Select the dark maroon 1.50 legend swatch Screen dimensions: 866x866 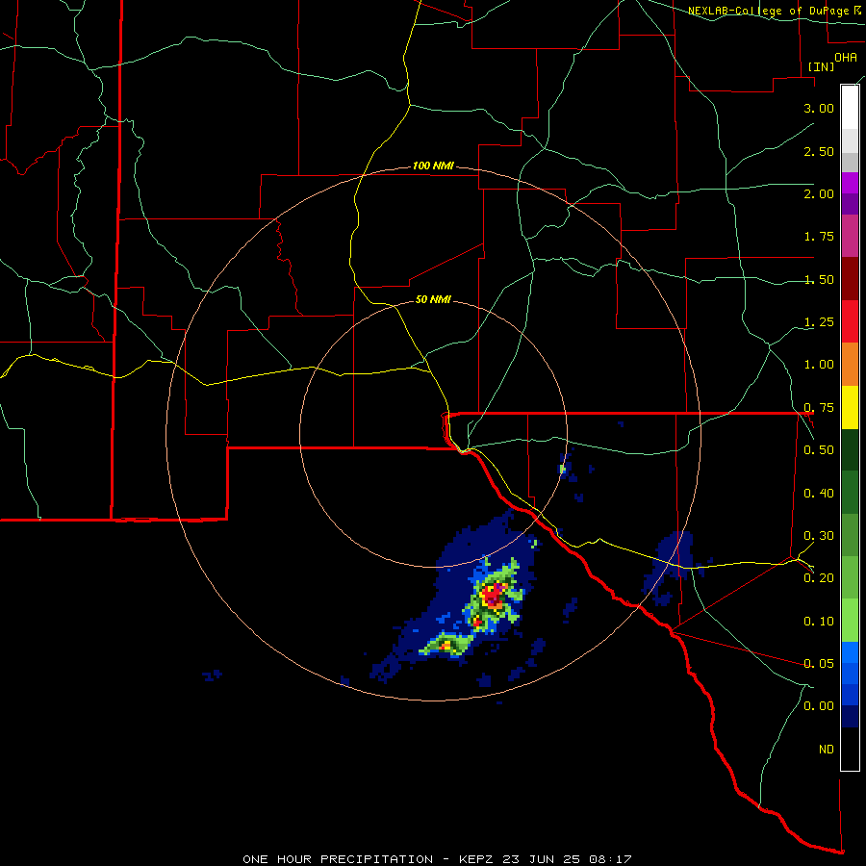click(x=850, y=279)
